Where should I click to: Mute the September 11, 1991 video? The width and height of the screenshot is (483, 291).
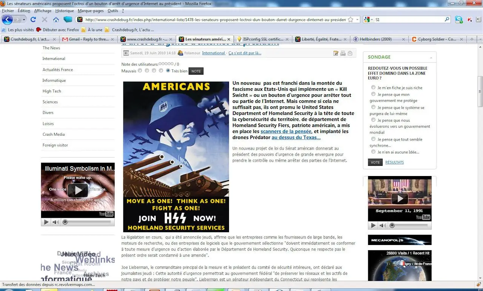click(383, 225)
